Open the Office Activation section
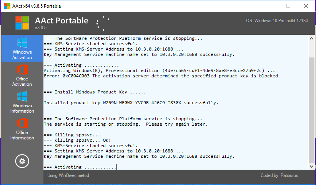 tap(22, 75)
